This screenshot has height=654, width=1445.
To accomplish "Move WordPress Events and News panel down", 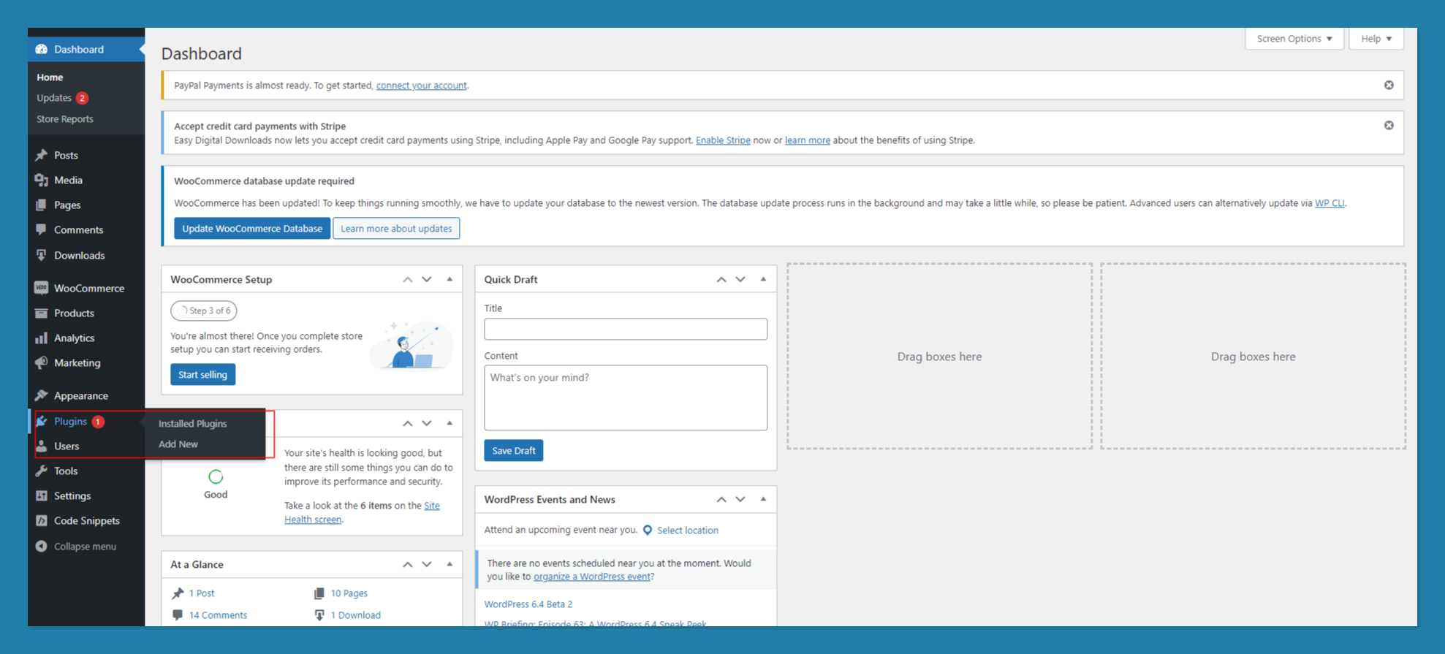I will (740, 499).
